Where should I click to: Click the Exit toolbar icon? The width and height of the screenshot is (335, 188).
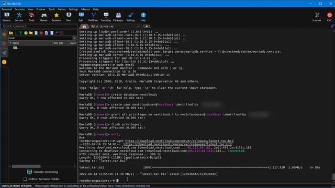pyautogui.click(x=329, y=17)
